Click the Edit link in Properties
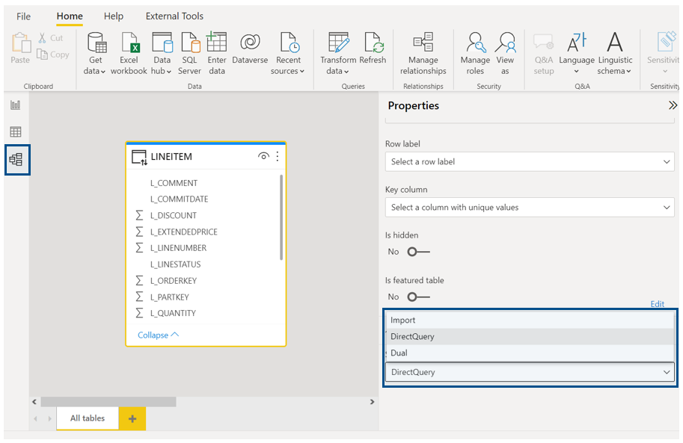 pyautogui.click(x=658, y=304)
